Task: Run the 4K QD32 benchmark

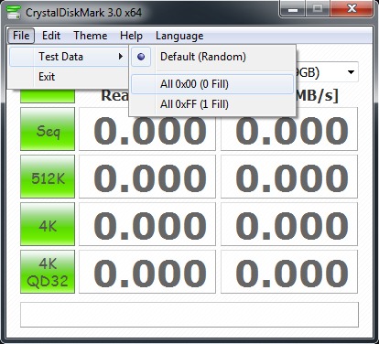Action: click(x=48, y=272)
